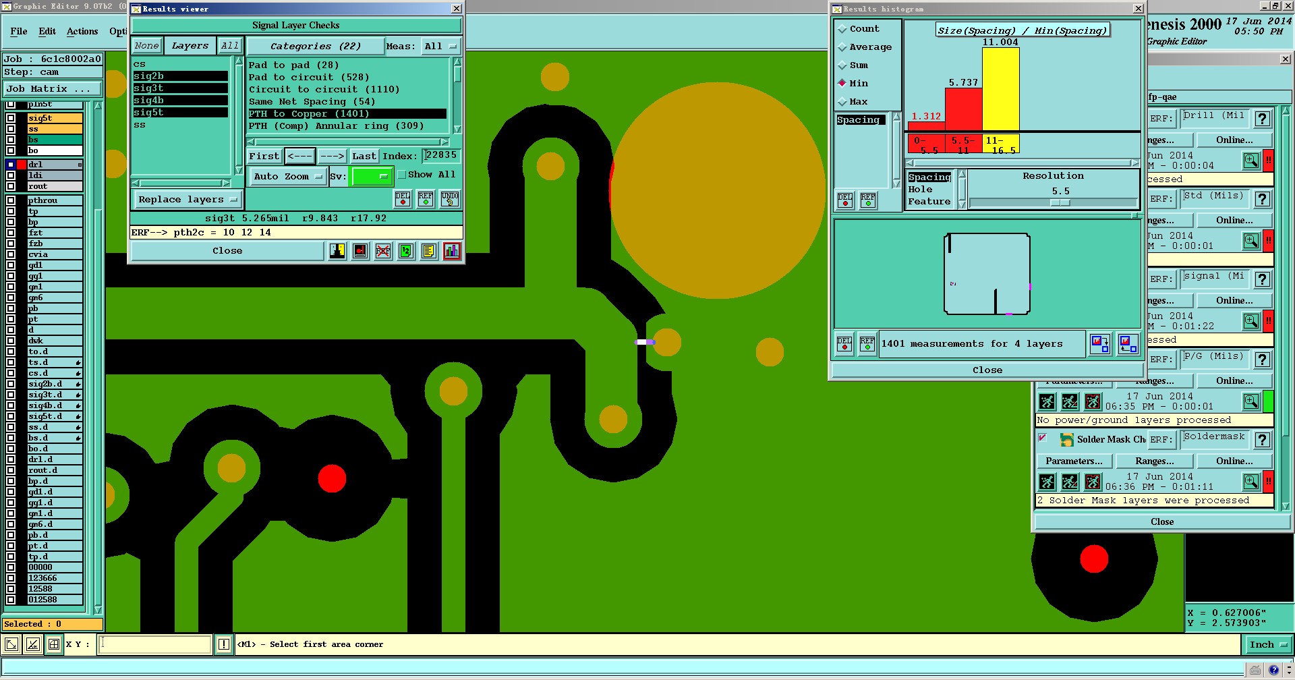Image resolution: width=1295 pixels, height=680 pixels.
Task: Click magnifier icon in Drill check row
Action: pyautogui.click(x=1251, y=161)
